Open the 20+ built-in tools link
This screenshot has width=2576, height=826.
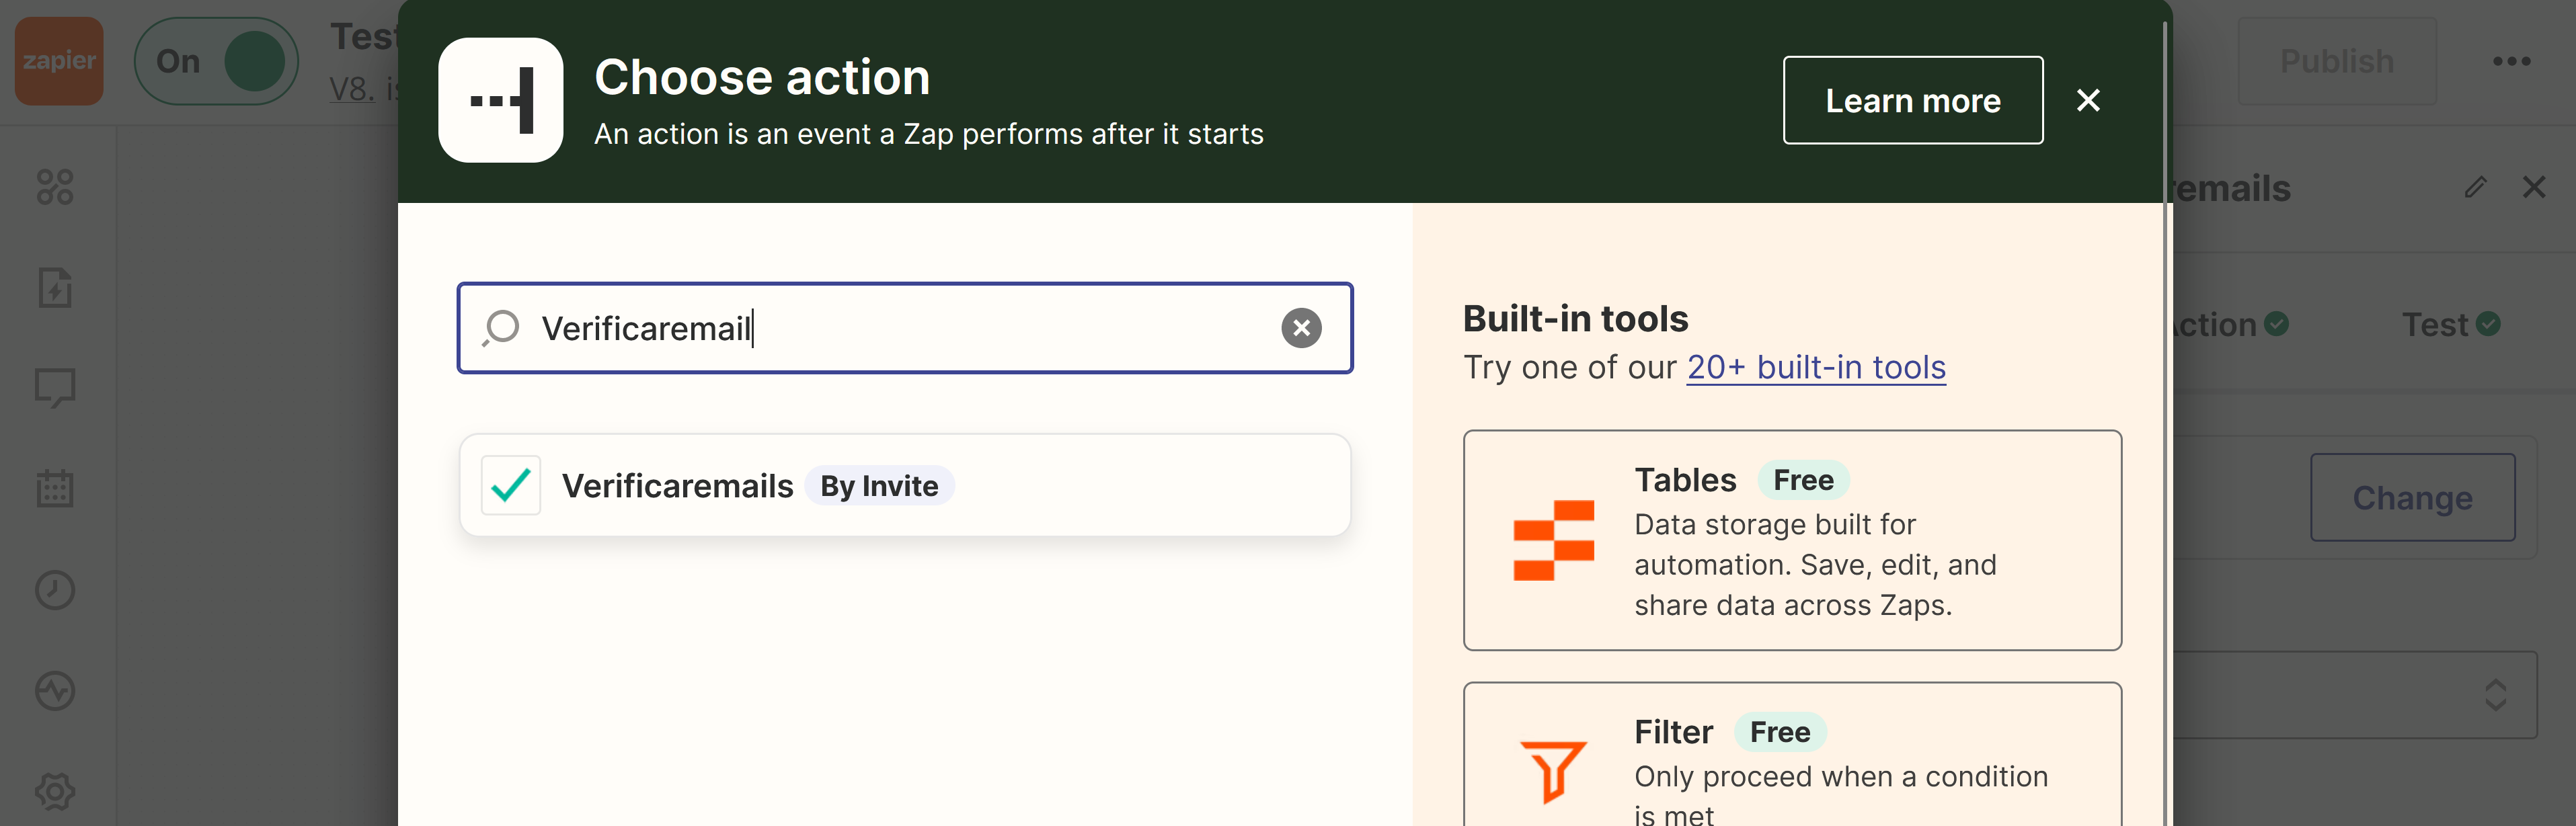(x=1816, y=367)
